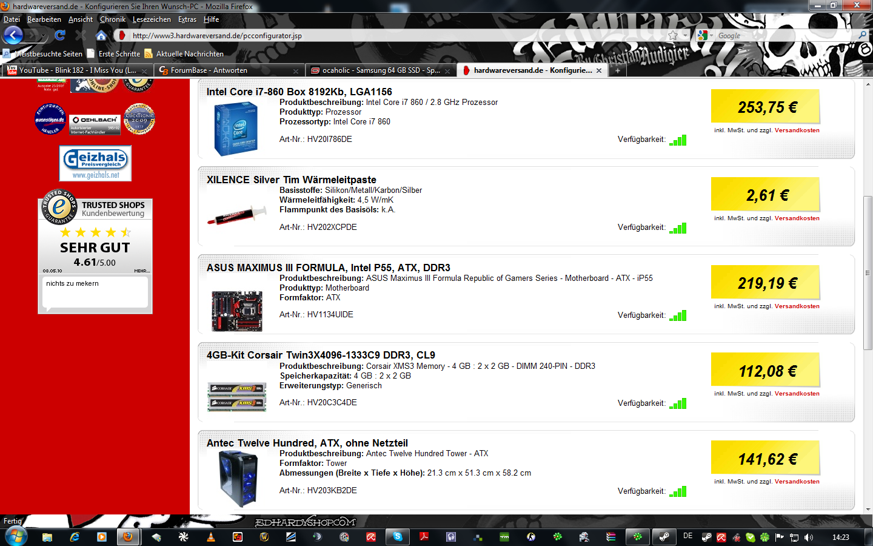Click the MEHR... link in Trusted Shops box
Viewport: 873px width, 546px height.
coord(142,271)
